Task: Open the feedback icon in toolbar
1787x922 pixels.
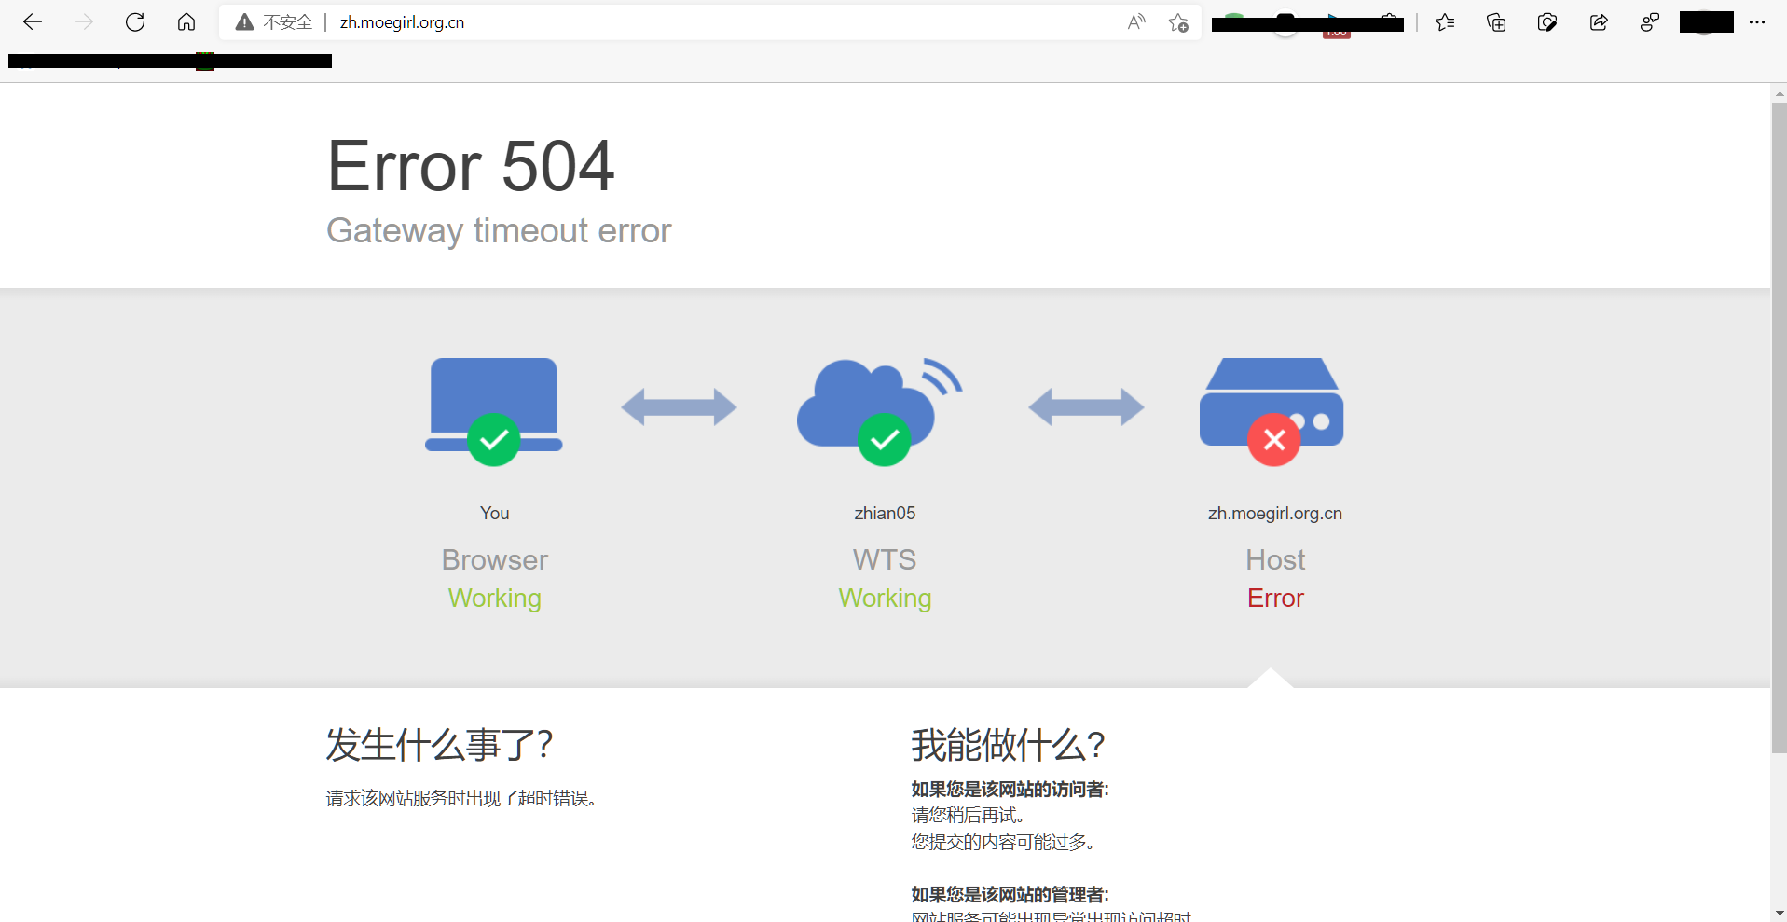Action: (1649, 22)
